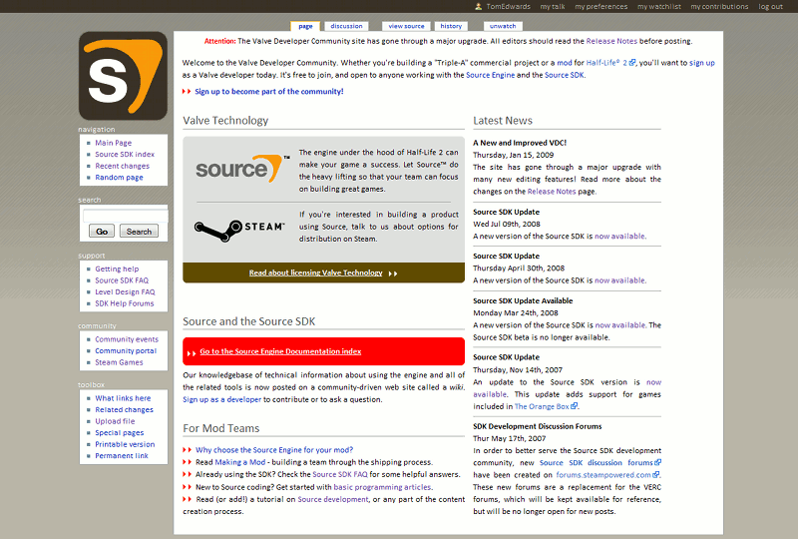Image resolution: width=798 pixels, height=539 pixels.
Task: Select the unwatch tab
Action: point(503,26)
